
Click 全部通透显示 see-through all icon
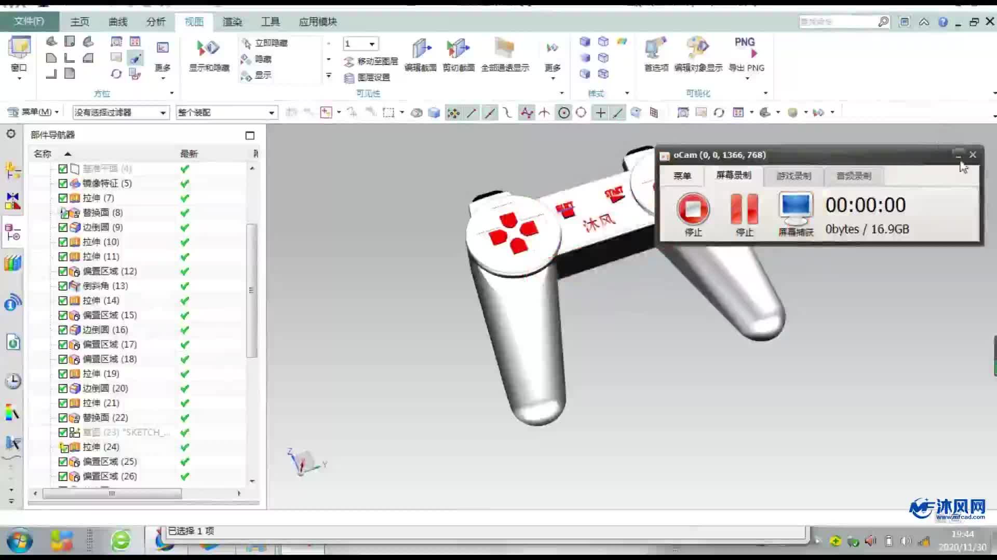(505, 48)
